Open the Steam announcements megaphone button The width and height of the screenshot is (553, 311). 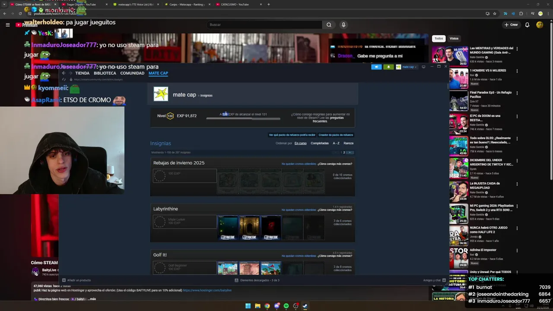(x=376, y=67)
